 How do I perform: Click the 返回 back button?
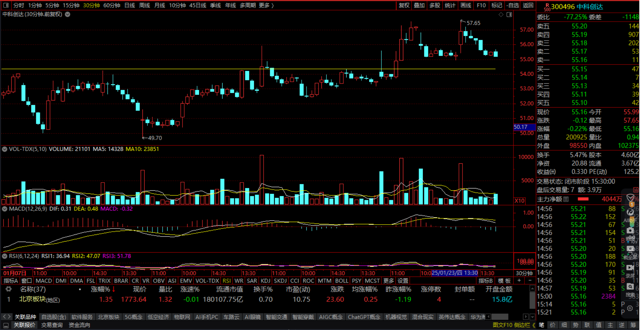point(528,5)
